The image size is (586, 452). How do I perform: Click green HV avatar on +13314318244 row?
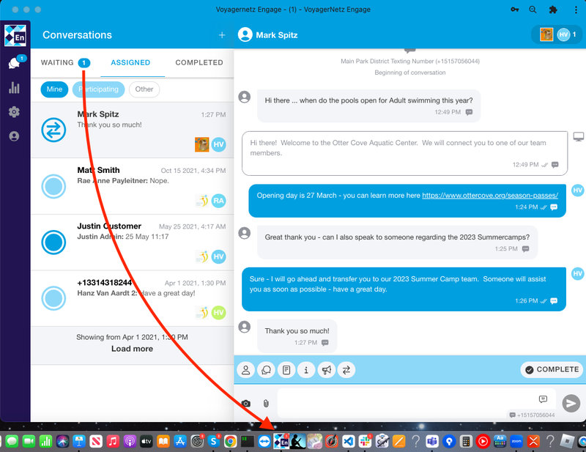click(218, 313)
